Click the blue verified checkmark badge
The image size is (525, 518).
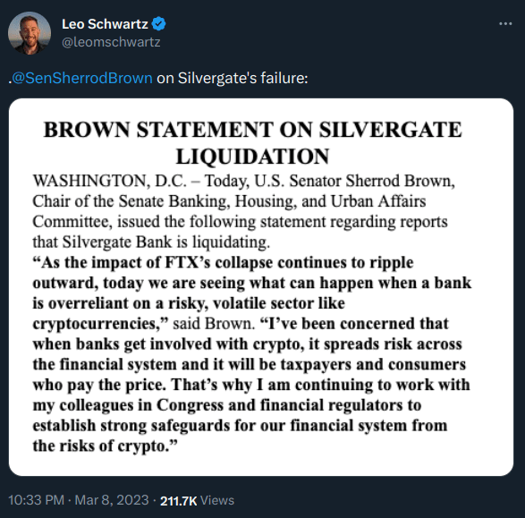click(158, 24)
